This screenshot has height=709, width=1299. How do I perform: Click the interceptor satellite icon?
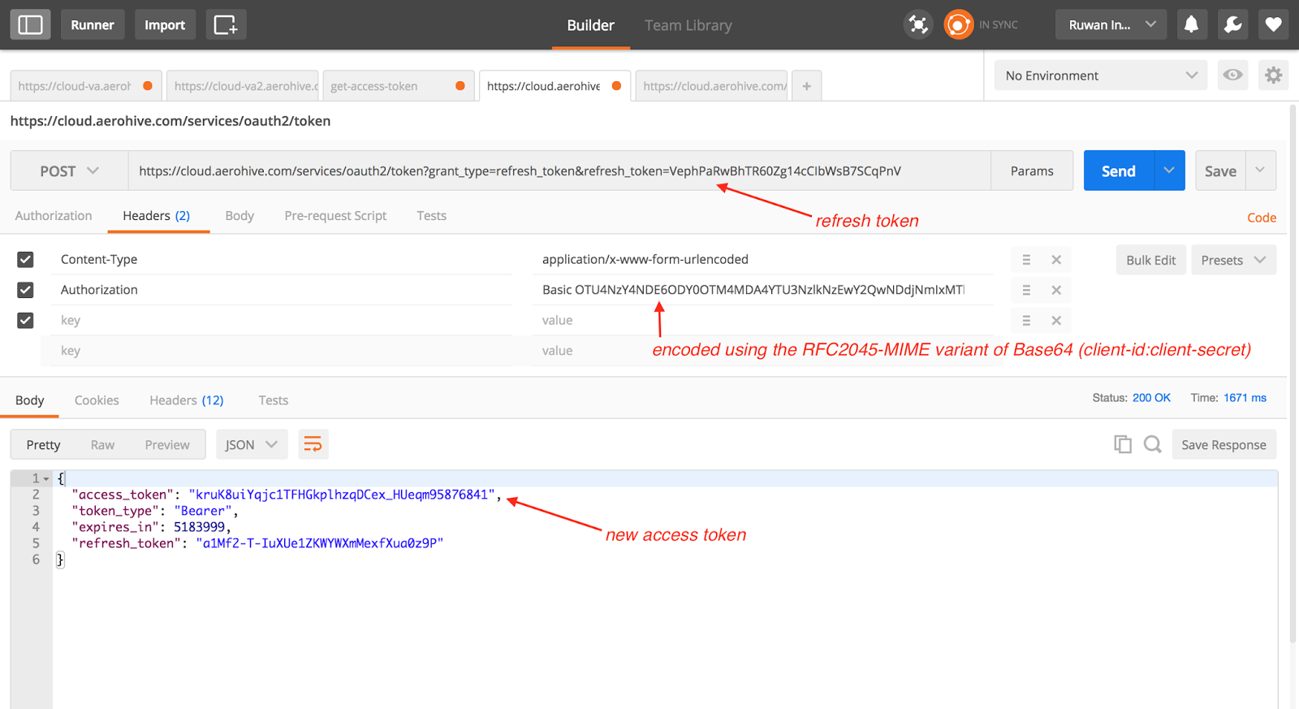918,25
